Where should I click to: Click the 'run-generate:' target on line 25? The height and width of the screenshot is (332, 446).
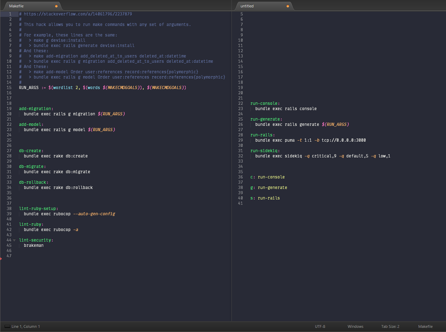click(266, 119)
